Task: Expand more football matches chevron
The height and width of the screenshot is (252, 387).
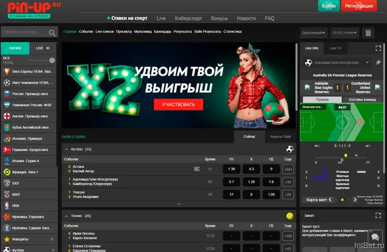Action: [179, 204]
